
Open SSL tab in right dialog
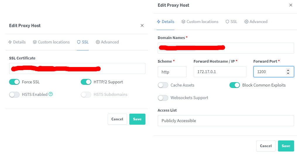tap(231, 22)
